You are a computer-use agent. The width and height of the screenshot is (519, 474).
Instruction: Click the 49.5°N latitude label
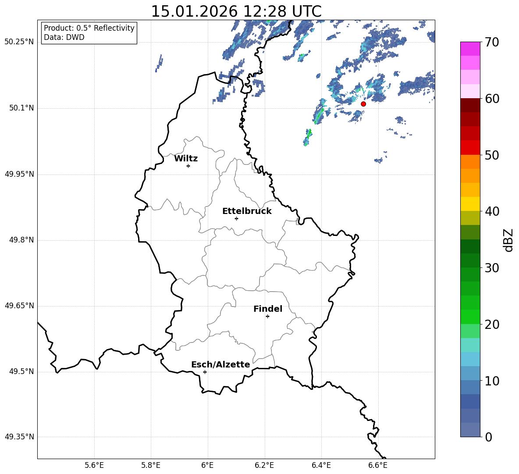pyautogui.click(x=21, y=371)
